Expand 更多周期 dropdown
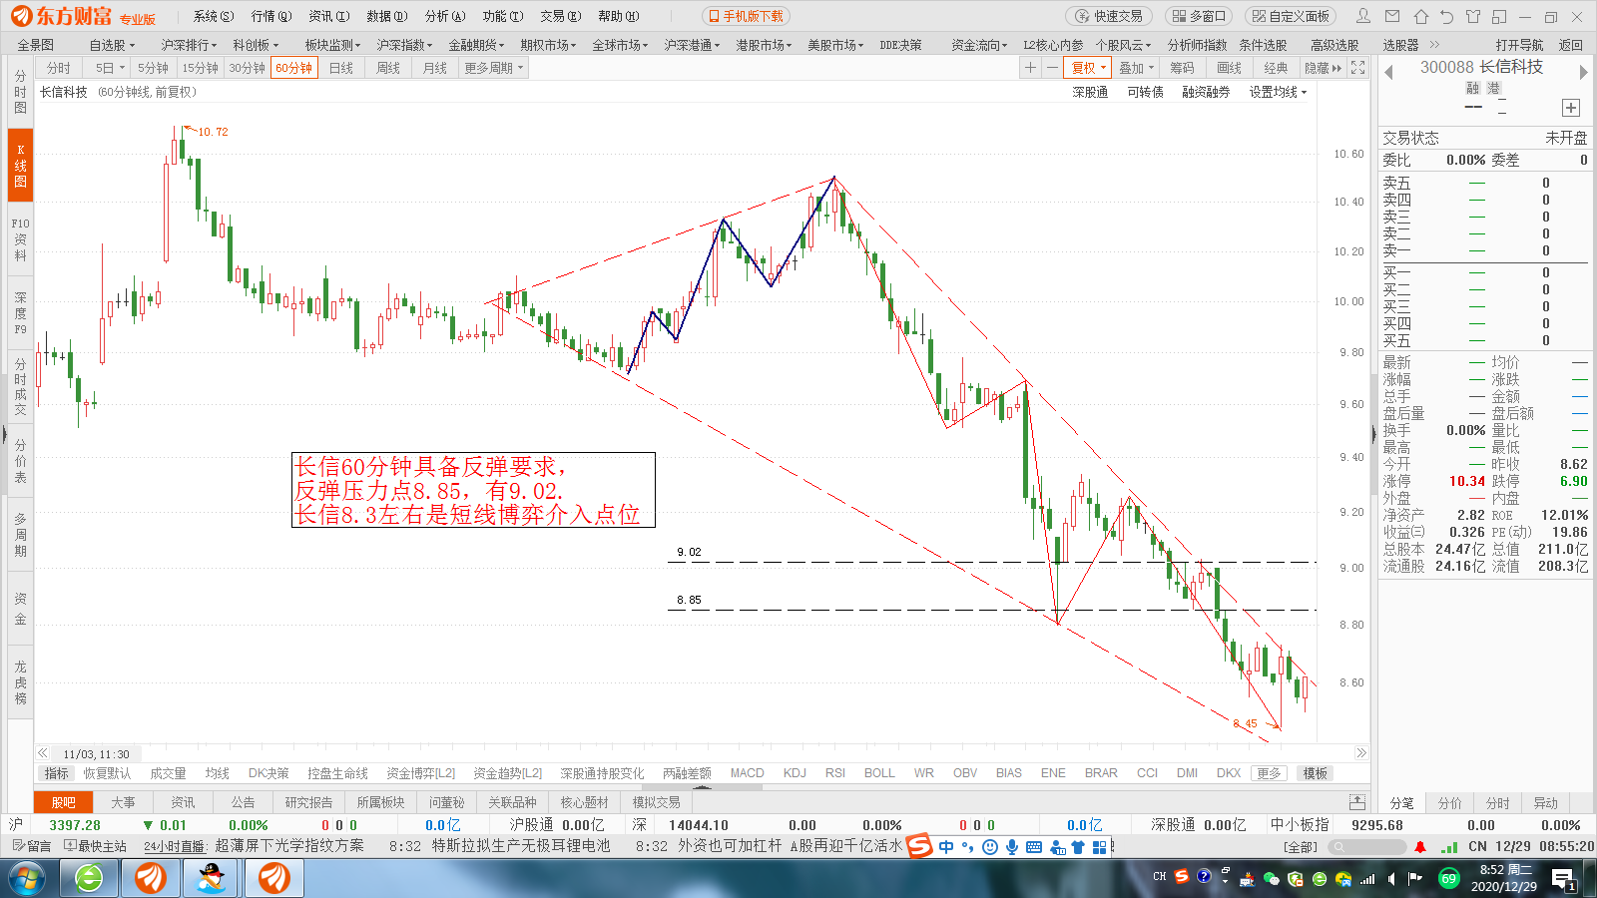This screenshot has height=898, width=1597. 493,68
